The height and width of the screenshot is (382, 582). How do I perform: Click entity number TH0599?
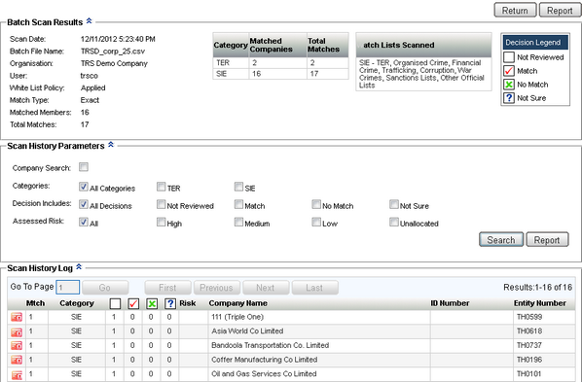point(529,317)
